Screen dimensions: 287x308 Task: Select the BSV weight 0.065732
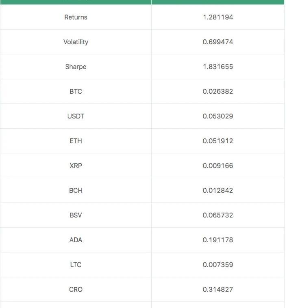(x=217, y=215)
